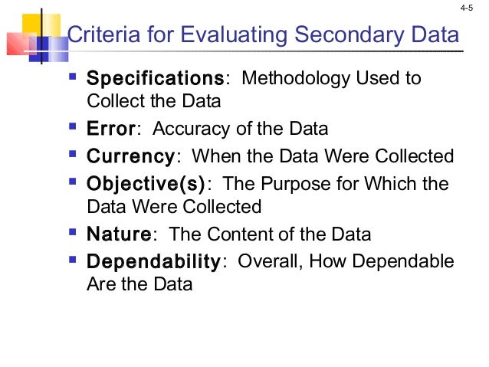The width and height of the screenshot is (489, 367).
Task: Click the bold word Objective(s)
Action: (146, 184)
